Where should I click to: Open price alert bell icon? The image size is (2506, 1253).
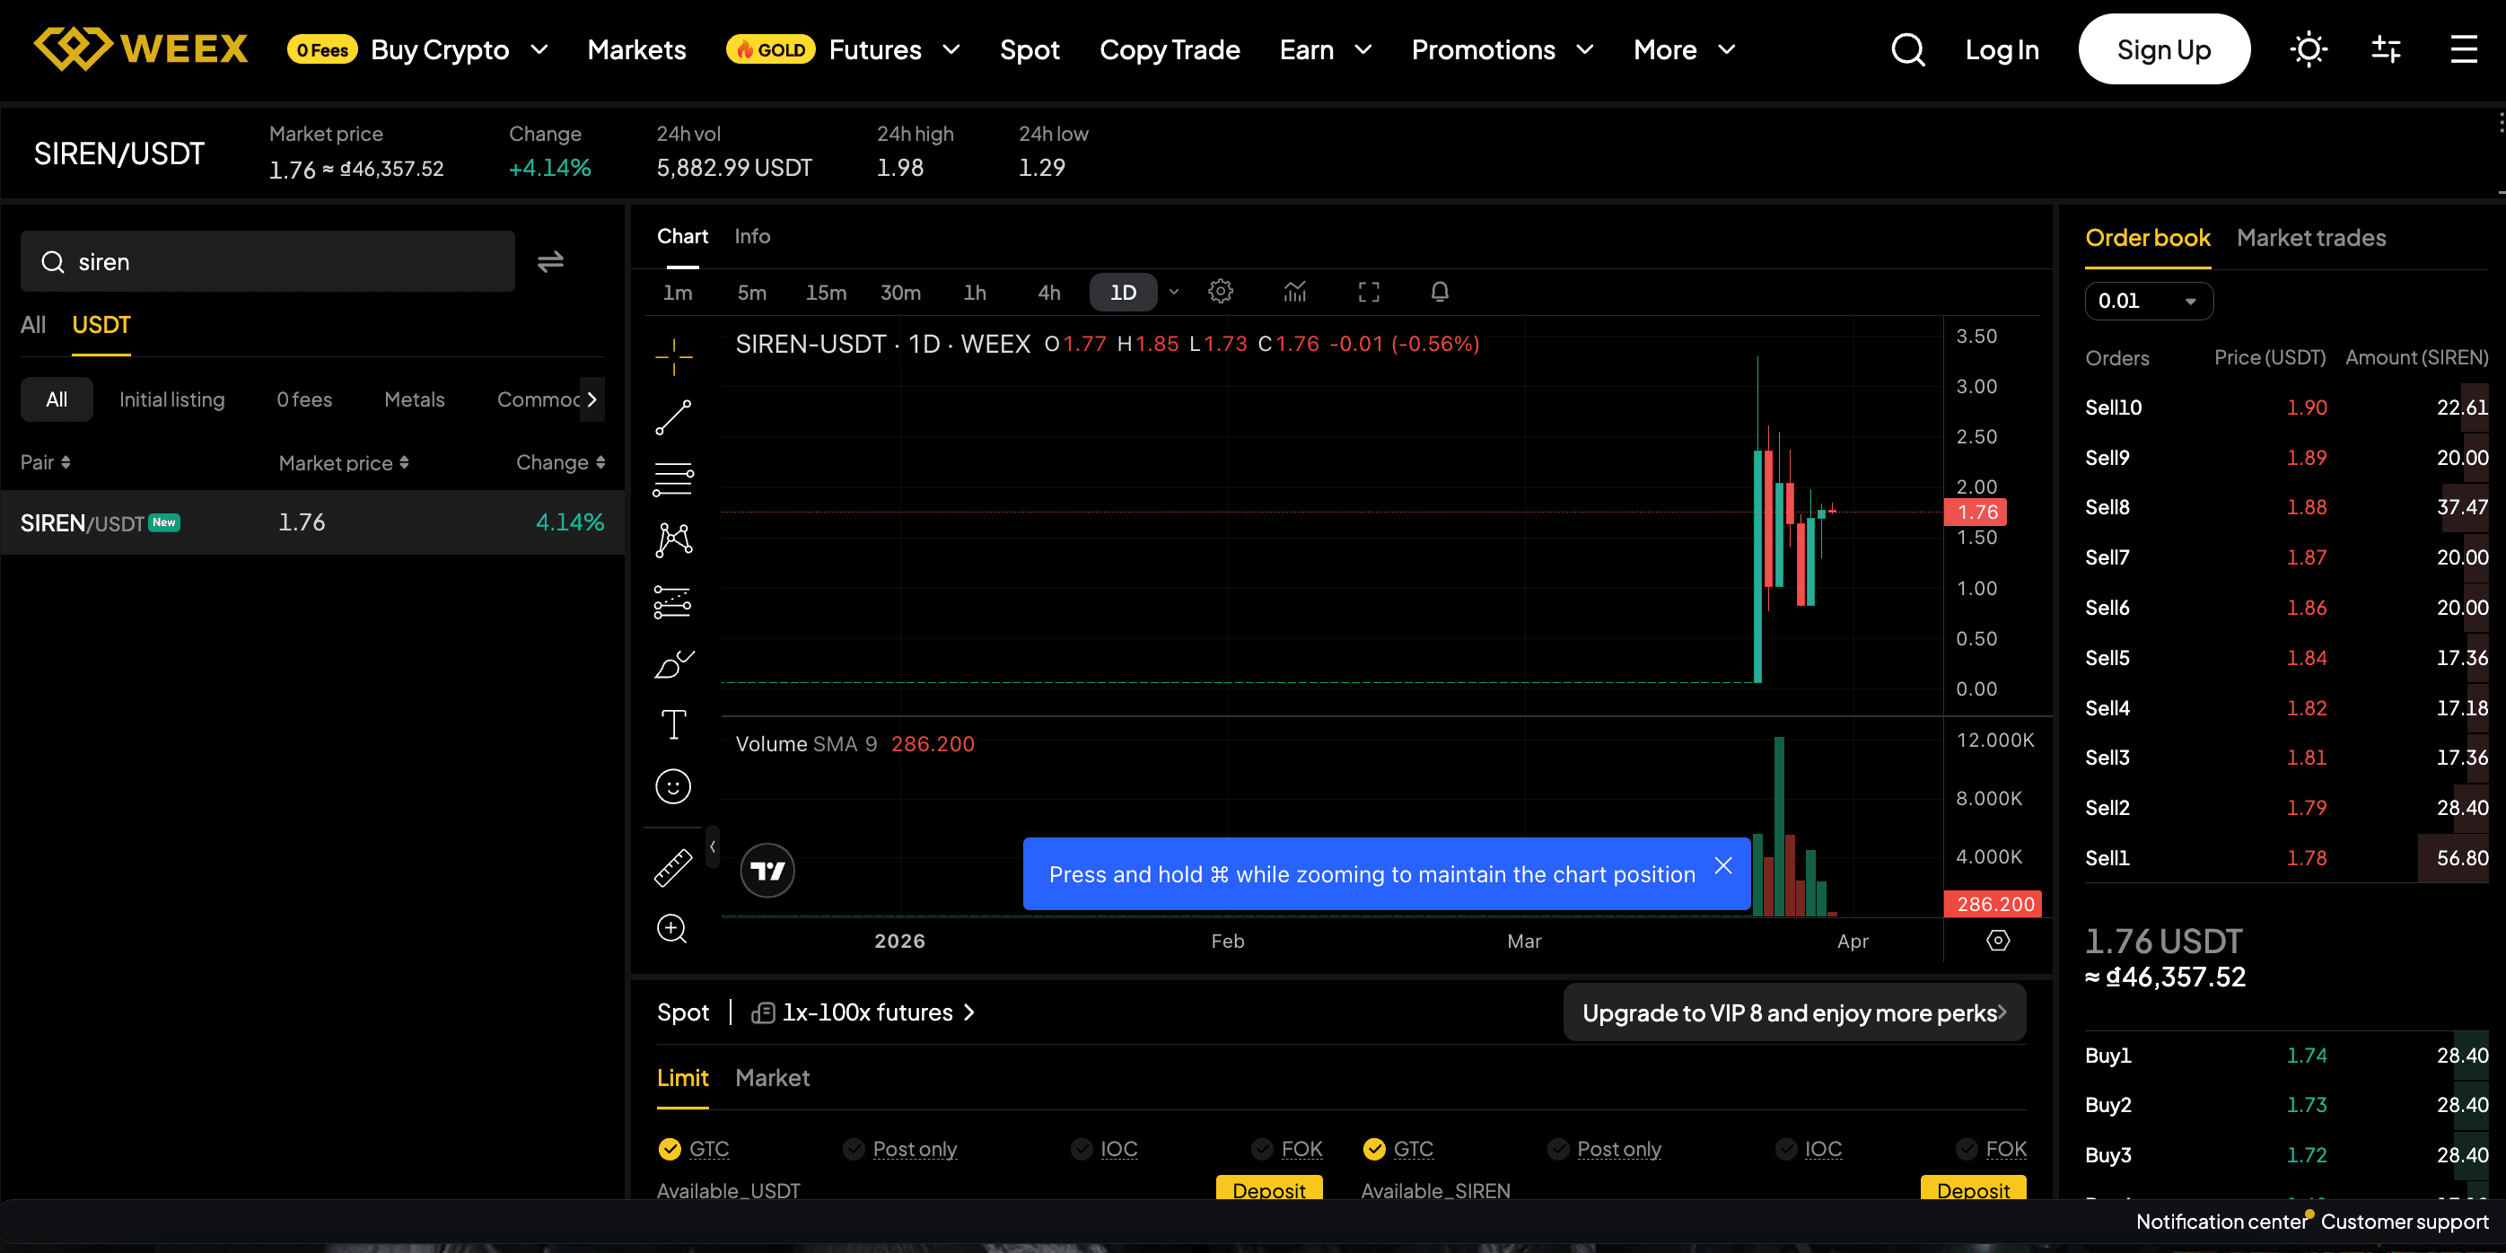pyautogui.click(x=1440, y=292)
